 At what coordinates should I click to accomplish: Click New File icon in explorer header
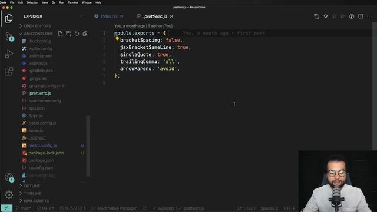click(x=60, y=34)
